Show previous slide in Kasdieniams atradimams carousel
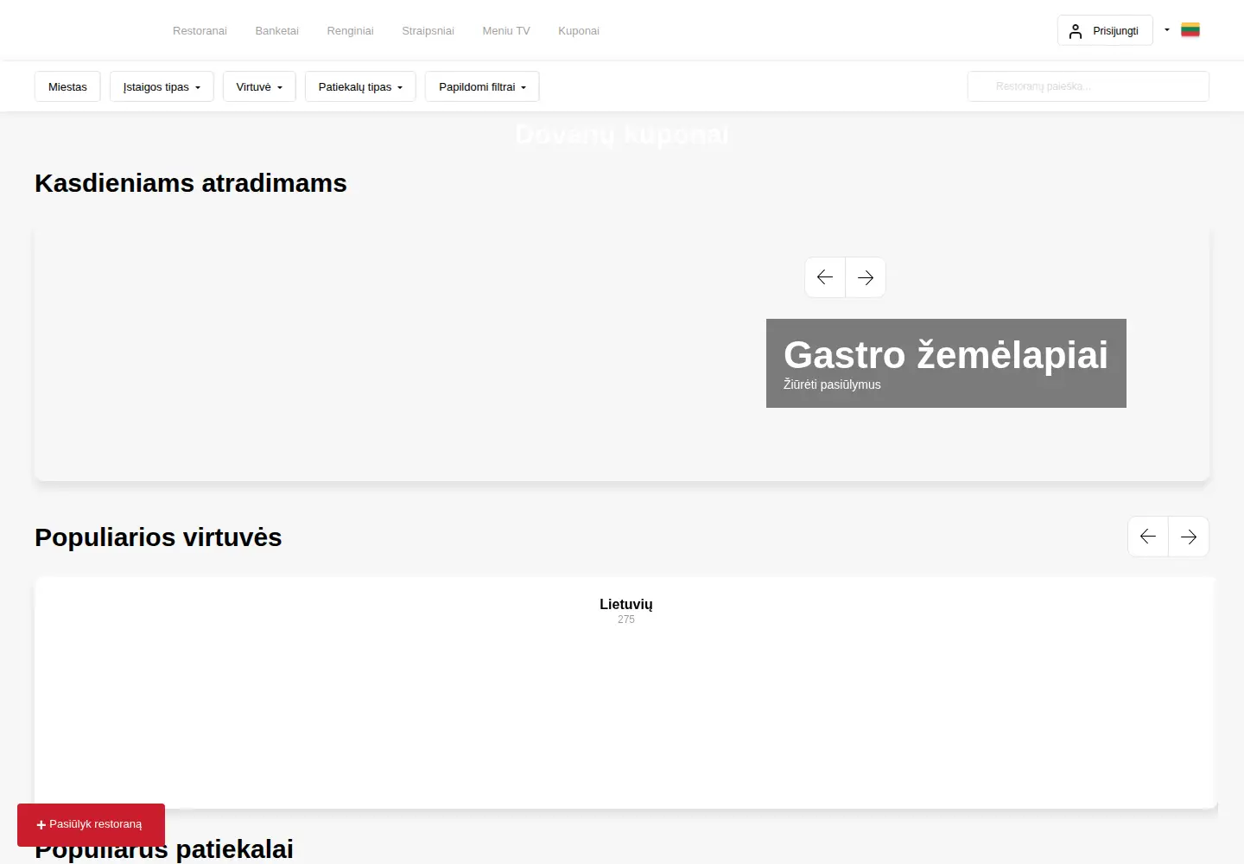 coord(825,277)
